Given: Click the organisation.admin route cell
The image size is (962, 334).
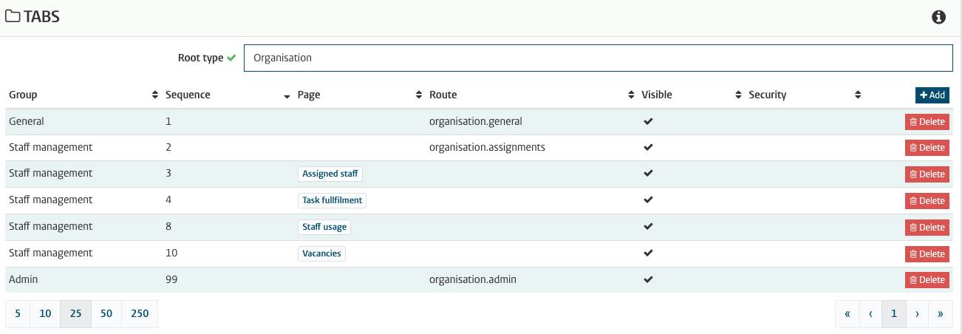Looking at the screenshot, I should click(x=473, y=279).
